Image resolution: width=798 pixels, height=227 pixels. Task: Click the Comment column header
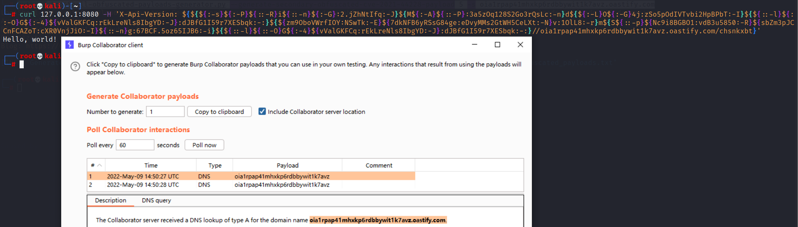click(379, 165)
